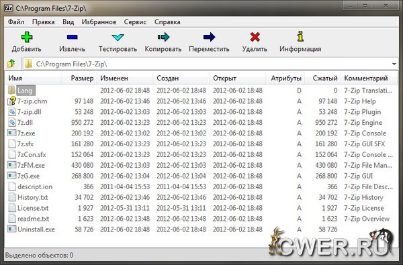Open the Файл menu
The width and height of the screenshot is (403, 265).
coord(16,22)
